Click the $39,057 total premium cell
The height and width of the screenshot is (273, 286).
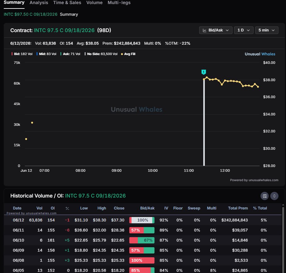pyautogui.click(x=240, y=230)
